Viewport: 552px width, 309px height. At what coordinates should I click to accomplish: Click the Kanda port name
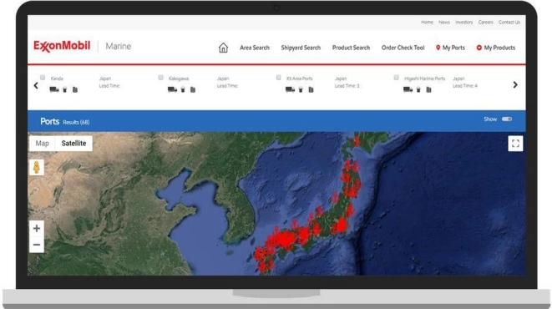tap(57, 79)
